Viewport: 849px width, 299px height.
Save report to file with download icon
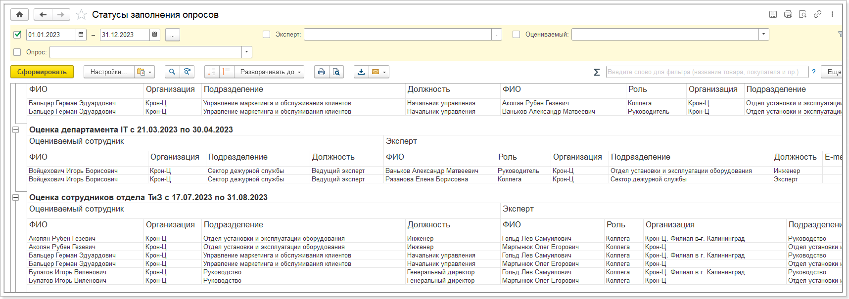tap(361, 72)
